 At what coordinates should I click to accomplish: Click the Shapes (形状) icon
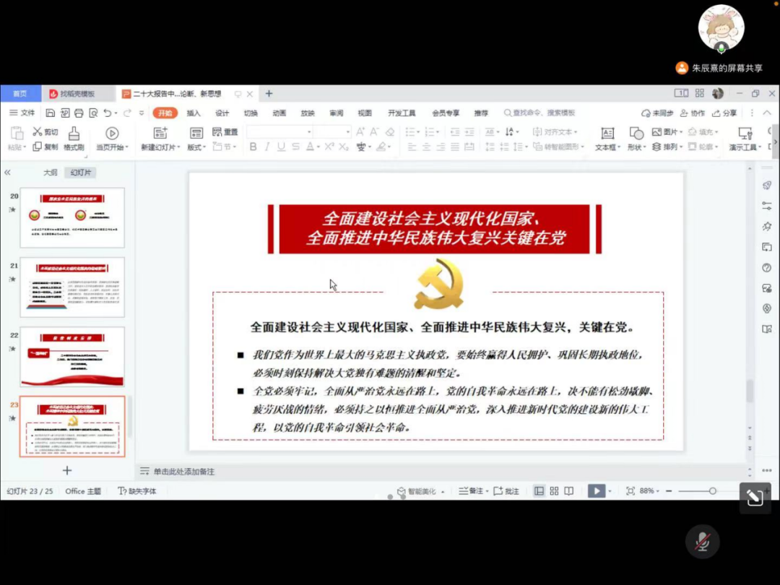point(636,133)
